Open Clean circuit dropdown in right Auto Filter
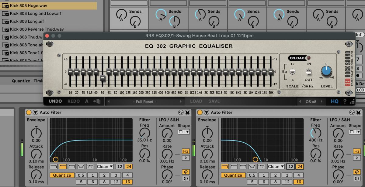The height and width of the screenshot is (187, 365). click(276, 166)
